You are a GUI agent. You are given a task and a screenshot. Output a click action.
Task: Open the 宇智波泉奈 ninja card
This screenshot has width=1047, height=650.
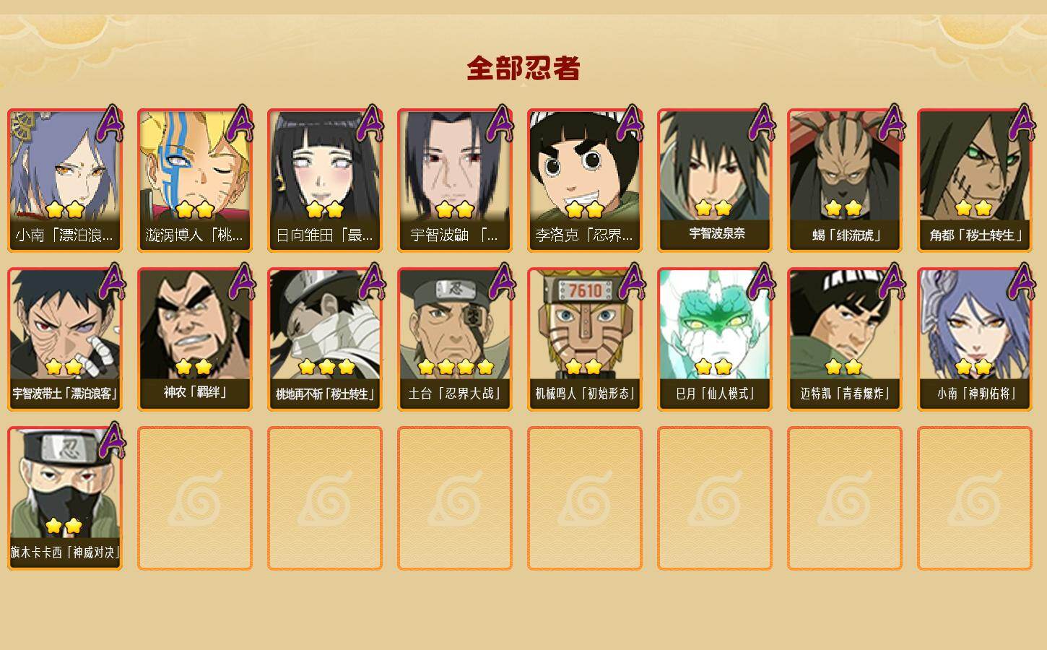(x=715, y=181)
